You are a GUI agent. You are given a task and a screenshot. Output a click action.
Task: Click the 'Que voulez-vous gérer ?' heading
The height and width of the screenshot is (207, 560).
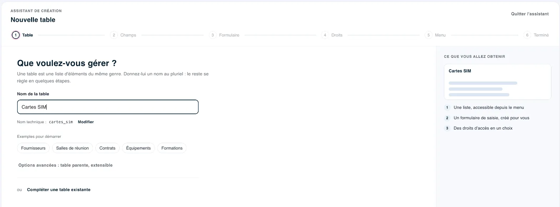67,63
